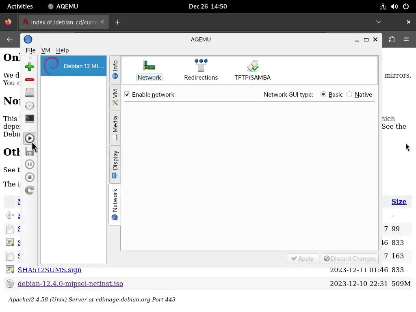Open the Redirections section icon
Image resolution: width=416 pixels, height=312 pixels.
point(201,70)
